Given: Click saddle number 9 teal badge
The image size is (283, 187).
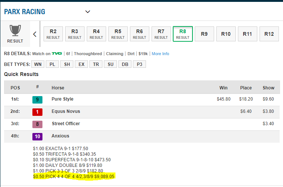Looking at the screenshot, I should pyautogui.click(x=37, y=99).
